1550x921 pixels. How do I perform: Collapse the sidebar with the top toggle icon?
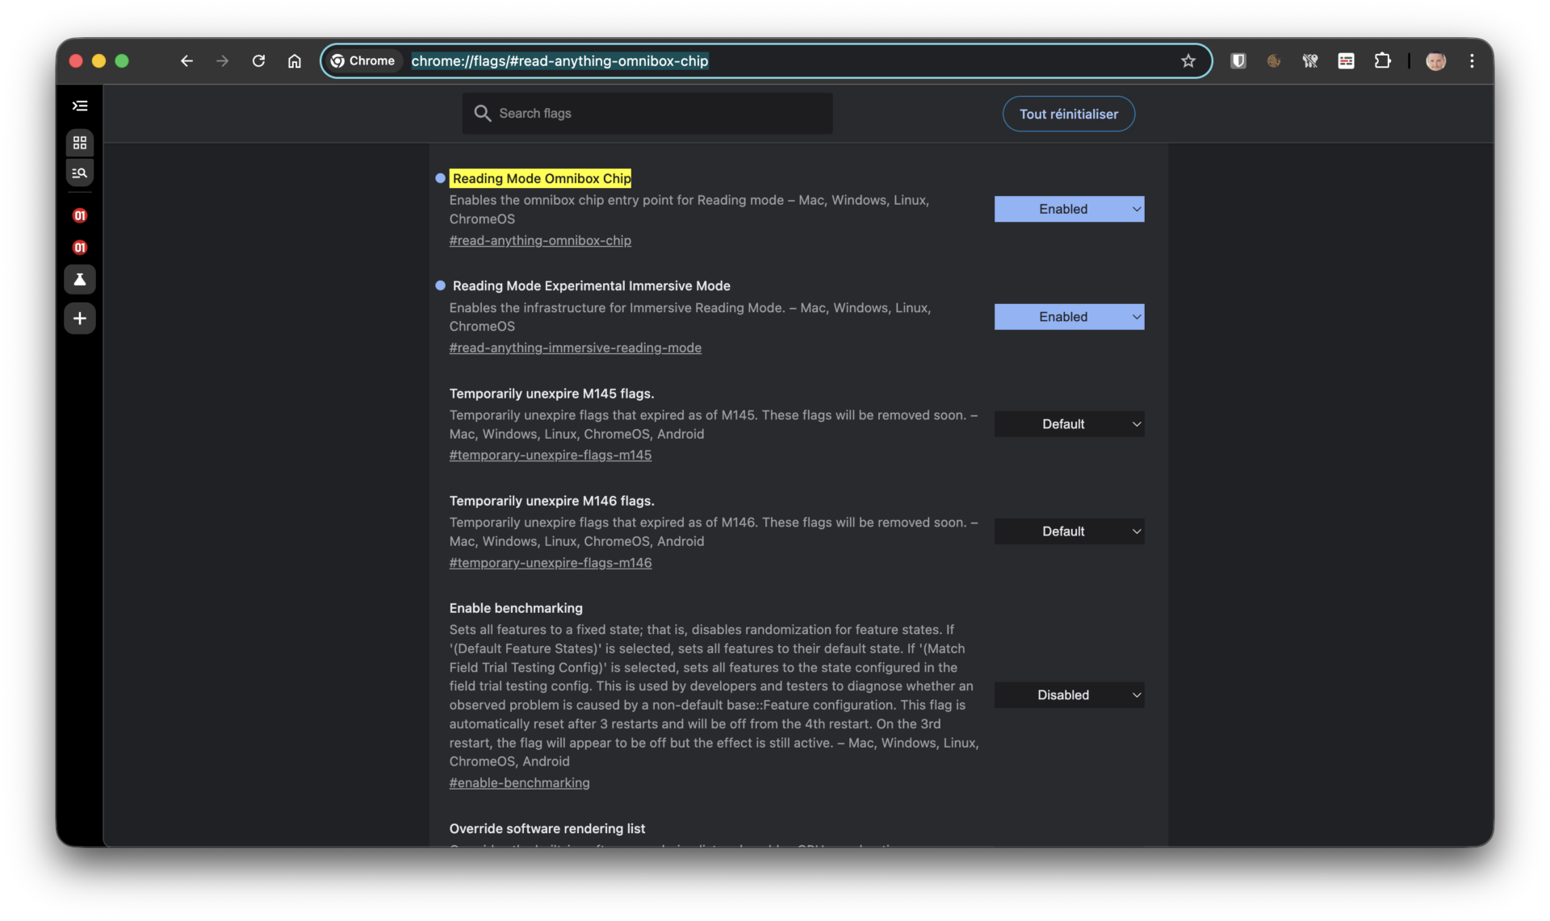pyautogui.click(x=79, y=106)
